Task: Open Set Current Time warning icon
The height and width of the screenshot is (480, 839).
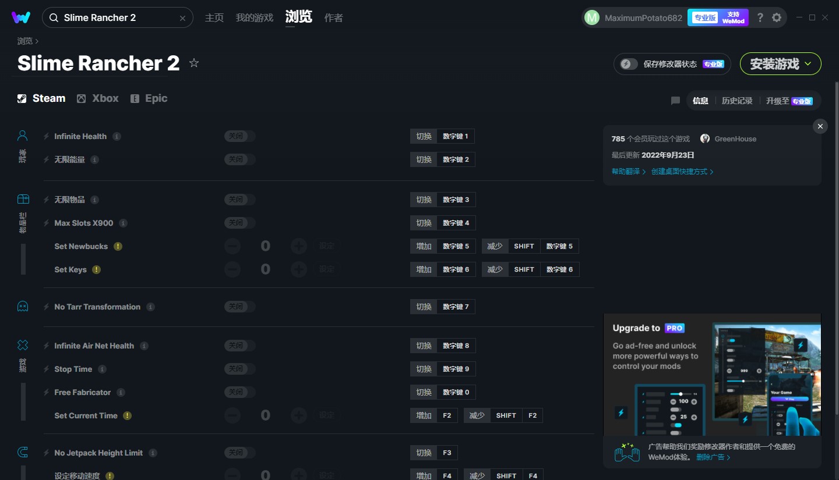Action: 127,415
